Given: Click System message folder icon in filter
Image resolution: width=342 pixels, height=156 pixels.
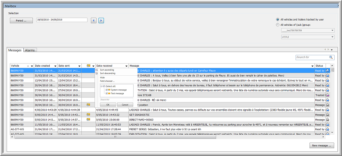Looking at the screenshot, I should (x=109, y=90).
